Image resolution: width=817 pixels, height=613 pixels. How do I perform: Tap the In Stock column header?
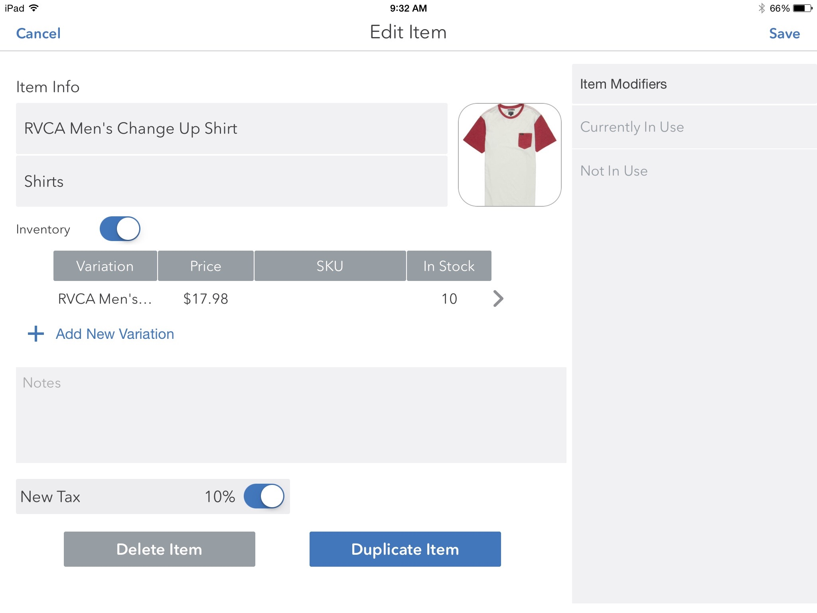pos(449,266)
